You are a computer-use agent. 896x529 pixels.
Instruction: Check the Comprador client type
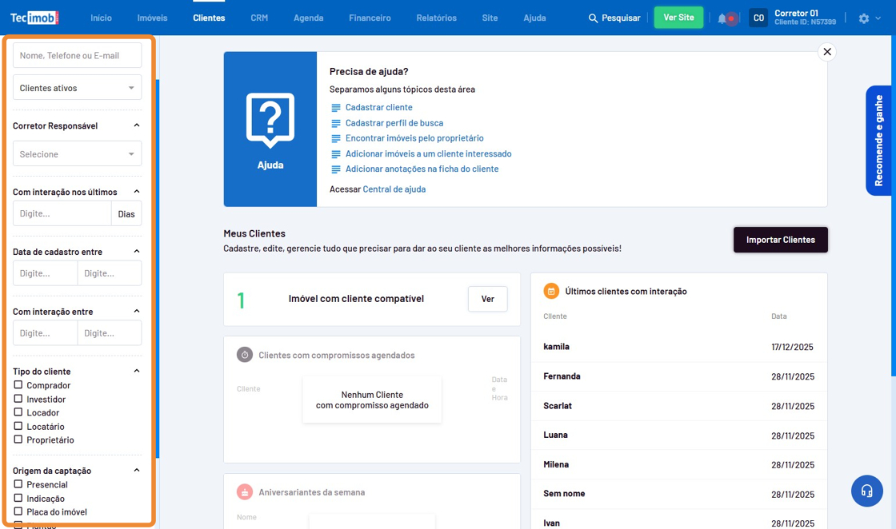18,385
